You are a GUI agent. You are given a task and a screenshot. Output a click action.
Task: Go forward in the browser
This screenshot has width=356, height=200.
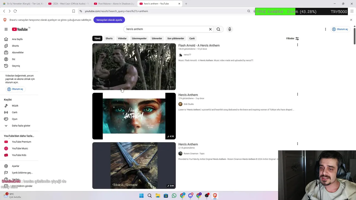(x=9, y=11)
